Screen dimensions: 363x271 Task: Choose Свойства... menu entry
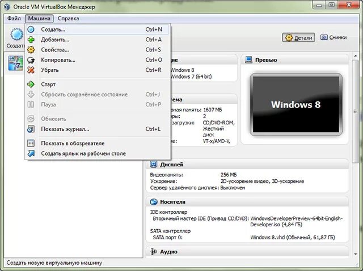[x=98, y=50]
